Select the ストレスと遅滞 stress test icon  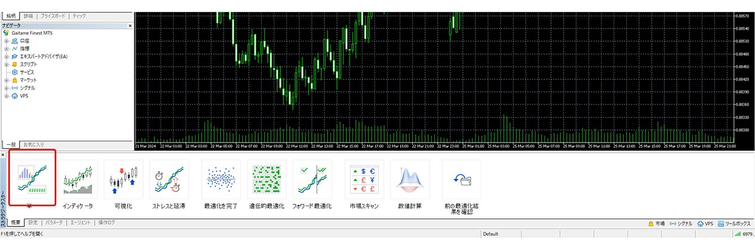click(x=169, y=179)
